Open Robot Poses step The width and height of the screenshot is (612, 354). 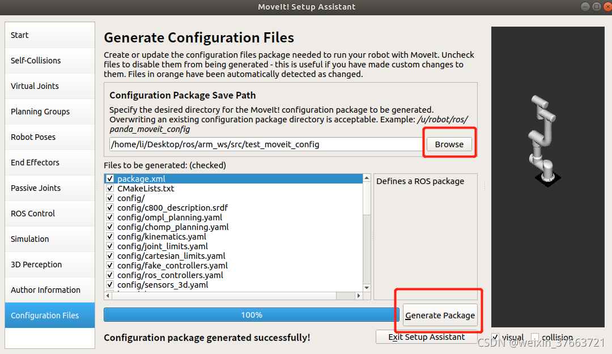coord(49,137)
